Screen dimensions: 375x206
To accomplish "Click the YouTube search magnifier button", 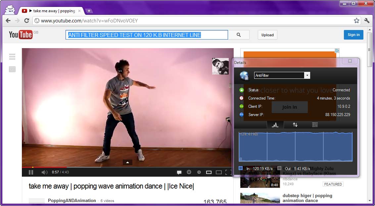I will pyautogui.click(x=239, y=35).
